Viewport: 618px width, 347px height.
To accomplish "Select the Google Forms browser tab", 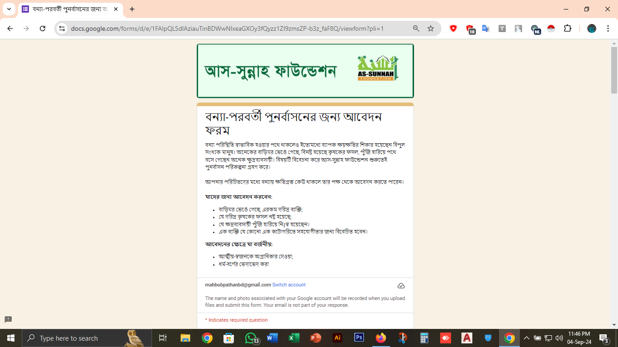I will pos(70,9).
